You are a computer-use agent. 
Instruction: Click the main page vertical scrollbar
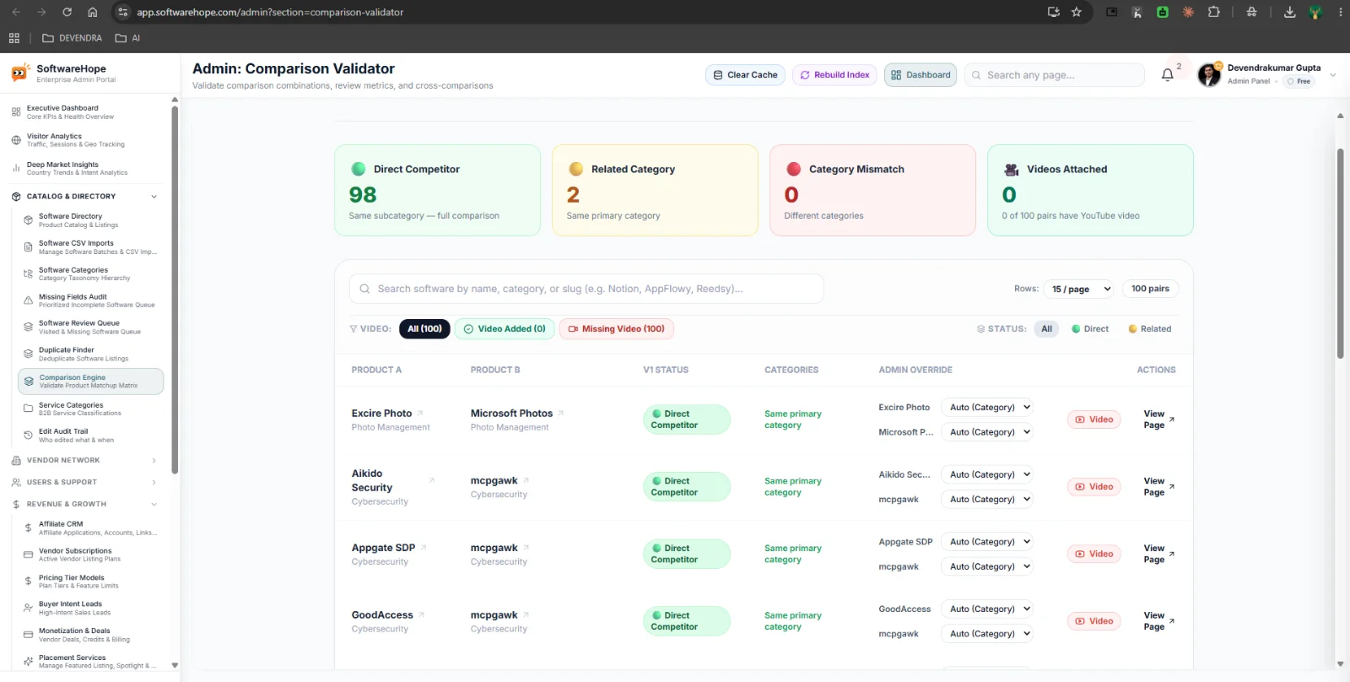click(1340, 253)
